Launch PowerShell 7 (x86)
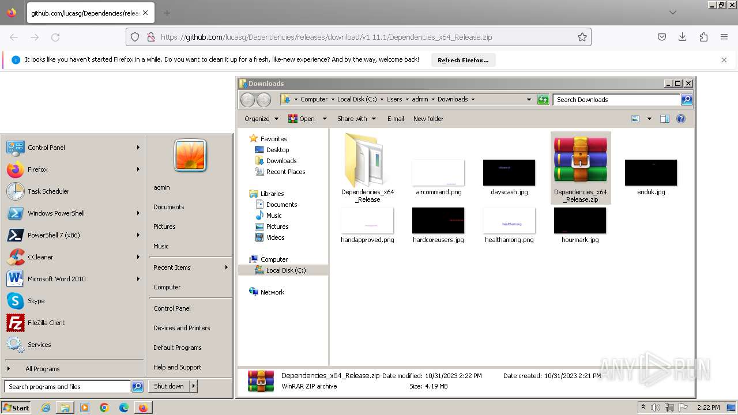This screenshot has width=738, height=415. click(74, 235)
